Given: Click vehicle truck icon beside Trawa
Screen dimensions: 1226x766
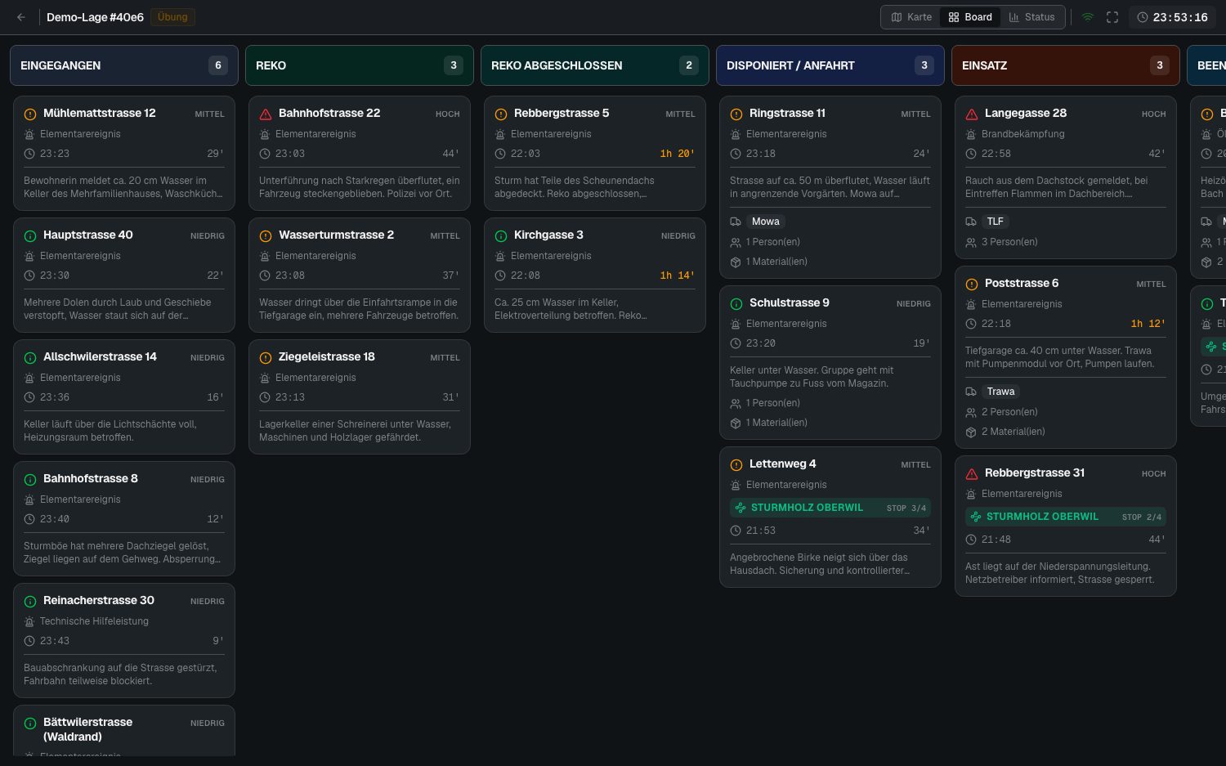Looking at the screenshot, I should click(x=971, y=392).
